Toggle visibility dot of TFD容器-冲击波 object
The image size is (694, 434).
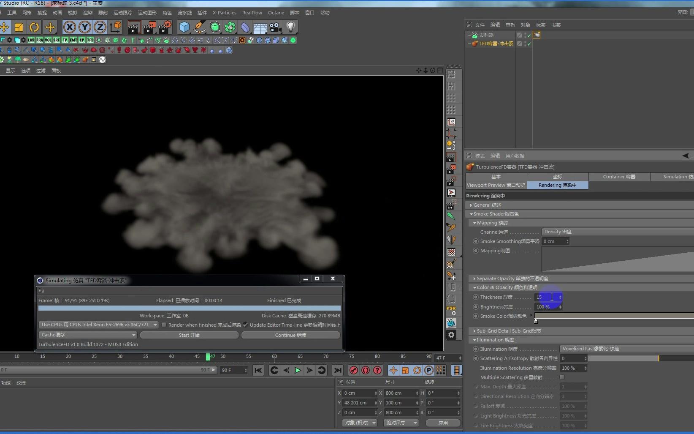[x=525, y=43]
